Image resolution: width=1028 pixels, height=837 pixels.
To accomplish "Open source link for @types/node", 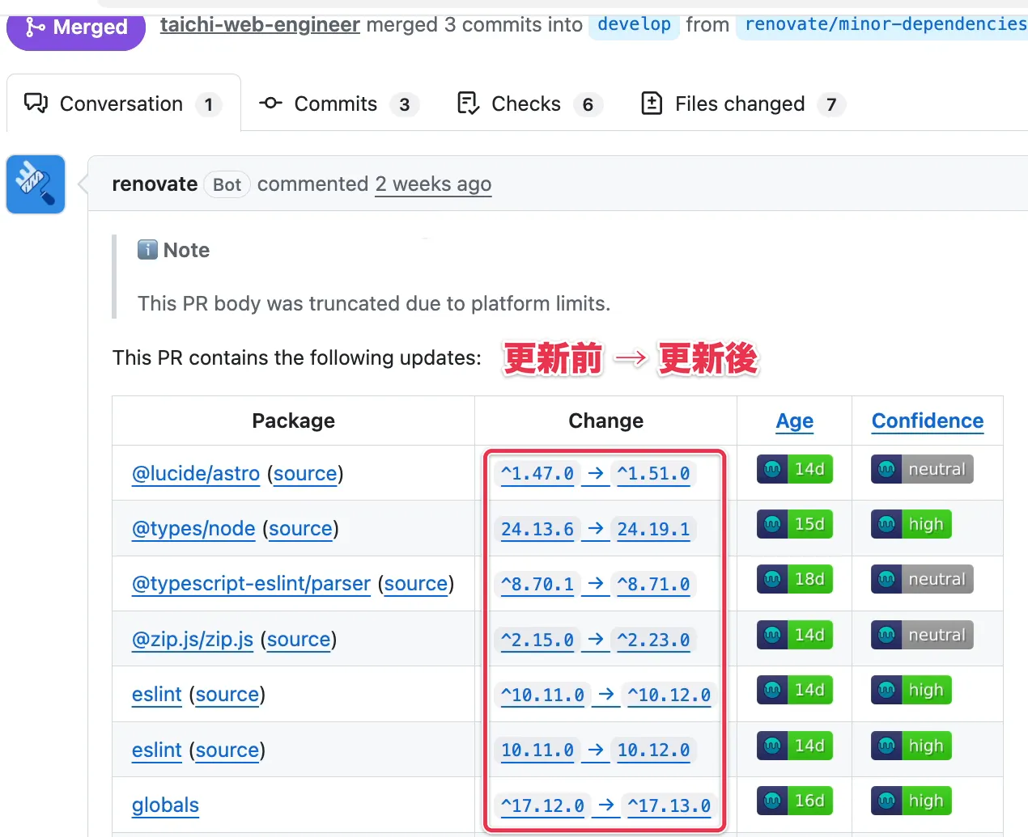I will [x=300, y=528].
